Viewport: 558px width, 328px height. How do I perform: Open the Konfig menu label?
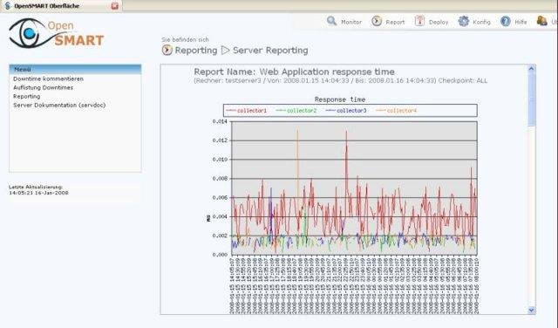[481, 22]
